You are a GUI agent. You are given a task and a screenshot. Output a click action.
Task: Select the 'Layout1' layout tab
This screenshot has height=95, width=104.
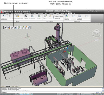[12, 86]
